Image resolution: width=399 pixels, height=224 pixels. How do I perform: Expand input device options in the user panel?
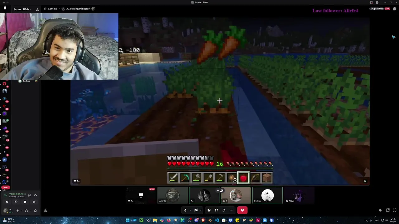click(22, 211)
